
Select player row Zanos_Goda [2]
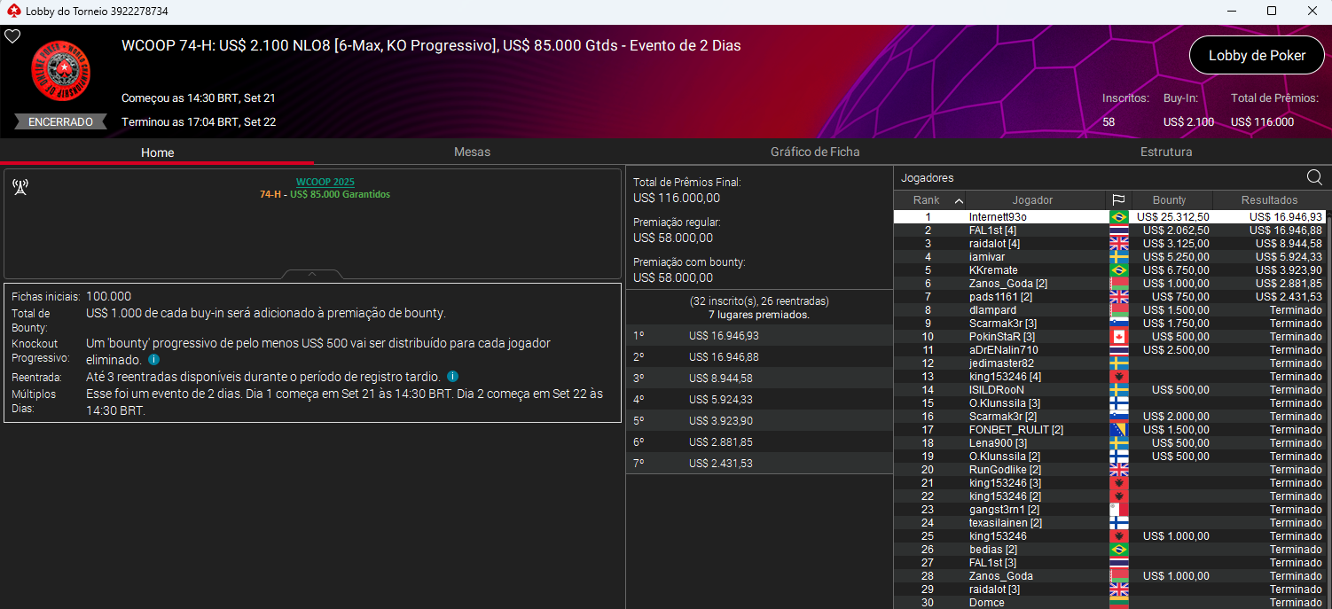click(x=1109, y=284)
